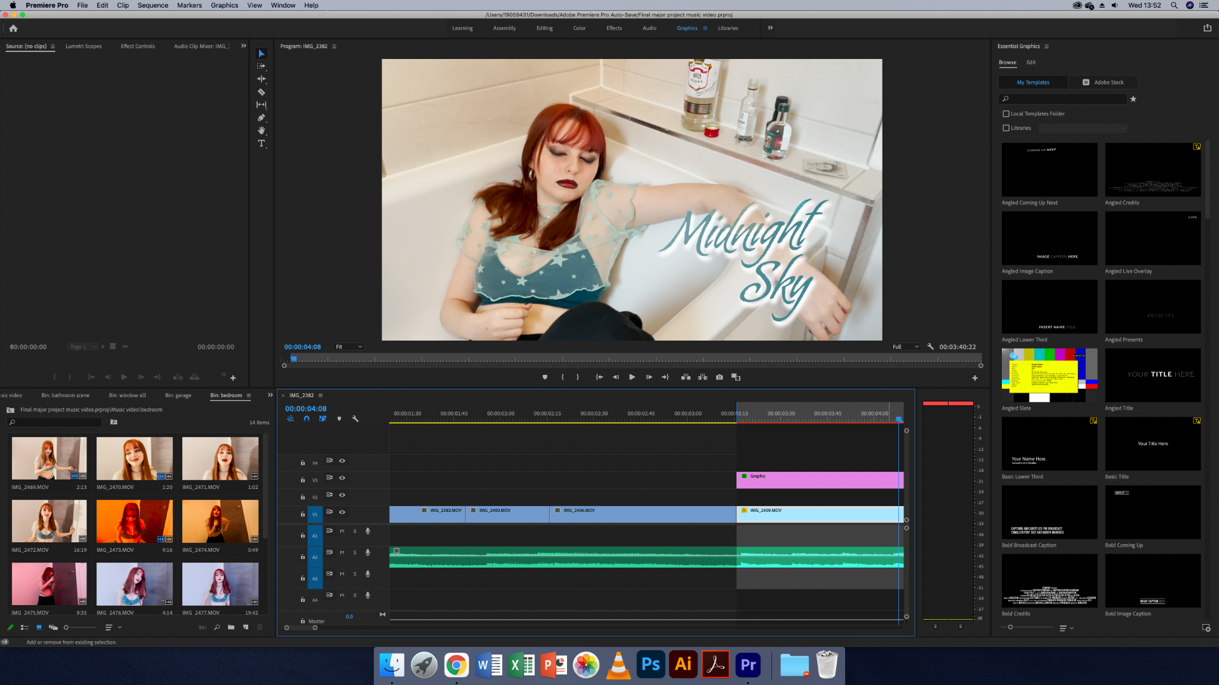Open the Sequence menu
1219x685 pixels.
point(152,5)
